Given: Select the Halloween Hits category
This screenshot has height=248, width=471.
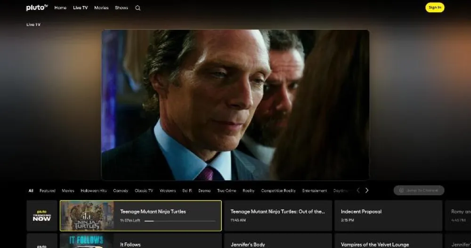Looking at the screenshot, I should tap(93, 191).
